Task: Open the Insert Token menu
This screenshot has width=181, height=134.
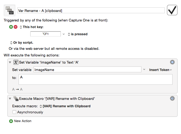Action: click(161, 70)
